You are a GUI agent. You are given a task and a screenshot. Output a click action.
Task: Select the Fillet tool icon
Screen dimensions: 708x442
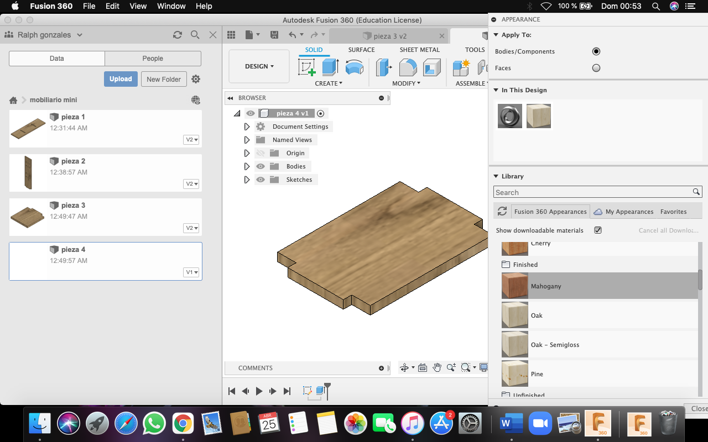(x=408, y=67)
